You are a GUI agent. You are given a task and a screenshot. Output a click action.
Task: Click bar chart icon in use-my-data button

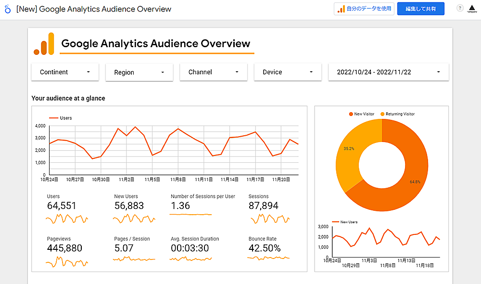pos(341,9)
